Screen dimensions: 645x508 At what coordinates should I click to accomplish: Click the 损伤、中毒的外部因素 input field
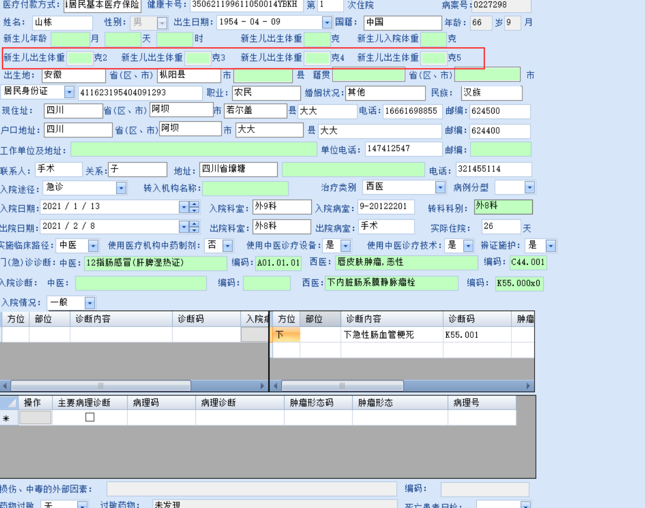[252, 489]
